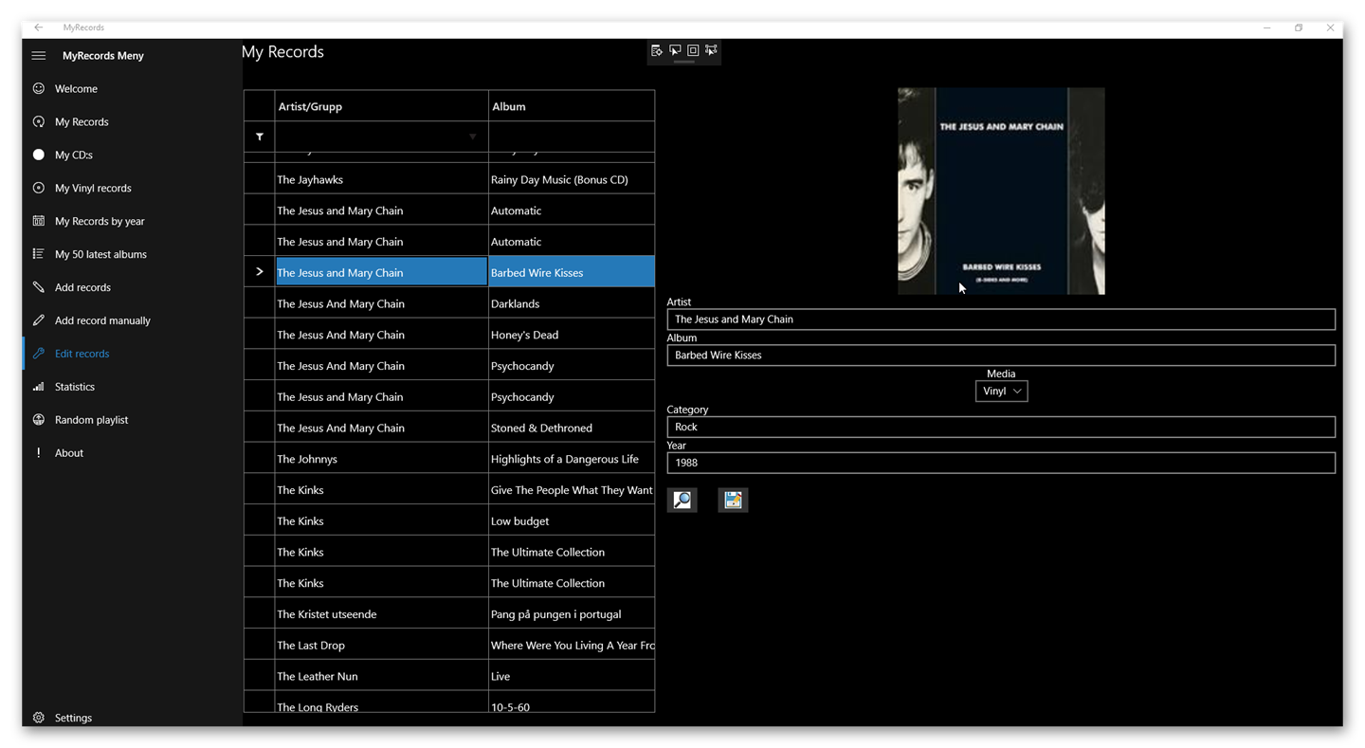Select the Honey's Dead album row
This screenshot has height=748, width=1365.
(449, 335)
